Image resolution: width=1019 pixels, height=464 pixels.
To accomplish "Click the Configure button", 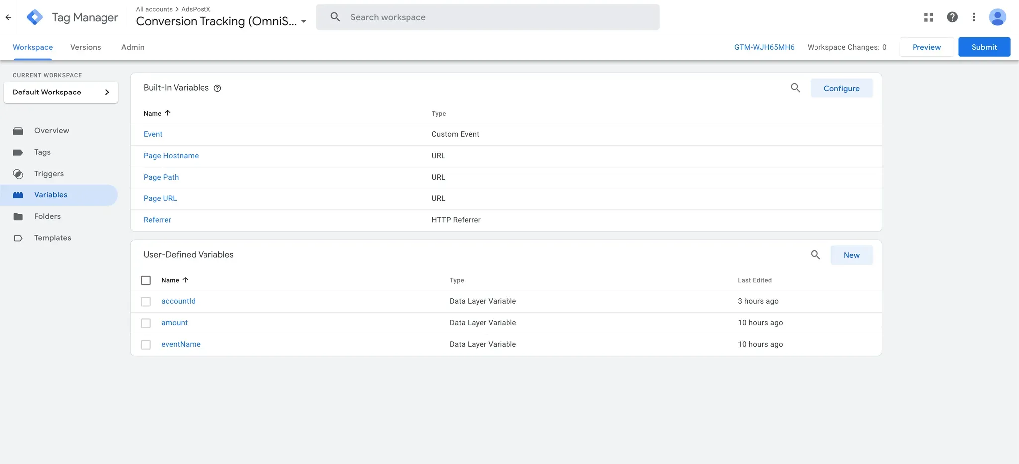I will point(841,88).
